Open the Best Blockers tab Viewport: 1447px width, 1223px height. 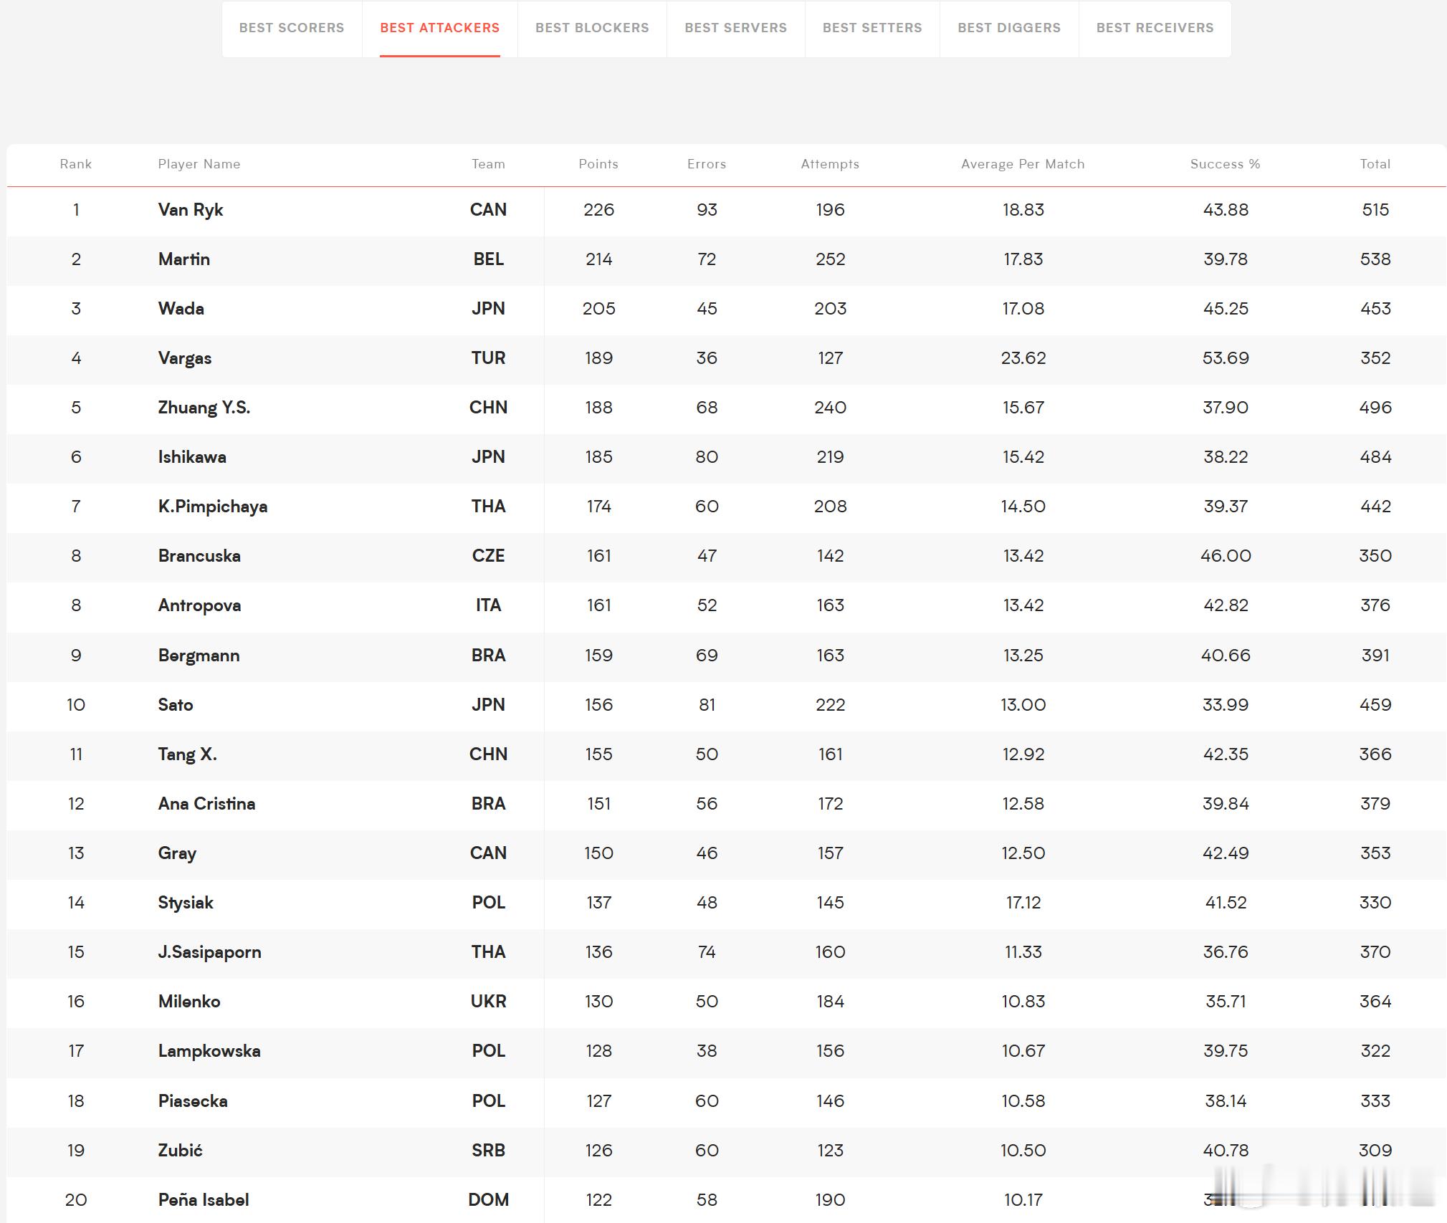(x=592, y=28)
